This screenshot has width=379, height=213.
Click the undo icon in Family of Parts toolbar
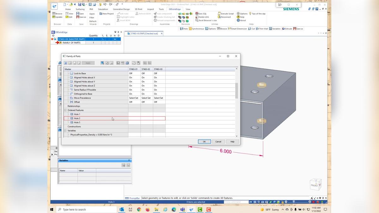(x=123, y=63)
